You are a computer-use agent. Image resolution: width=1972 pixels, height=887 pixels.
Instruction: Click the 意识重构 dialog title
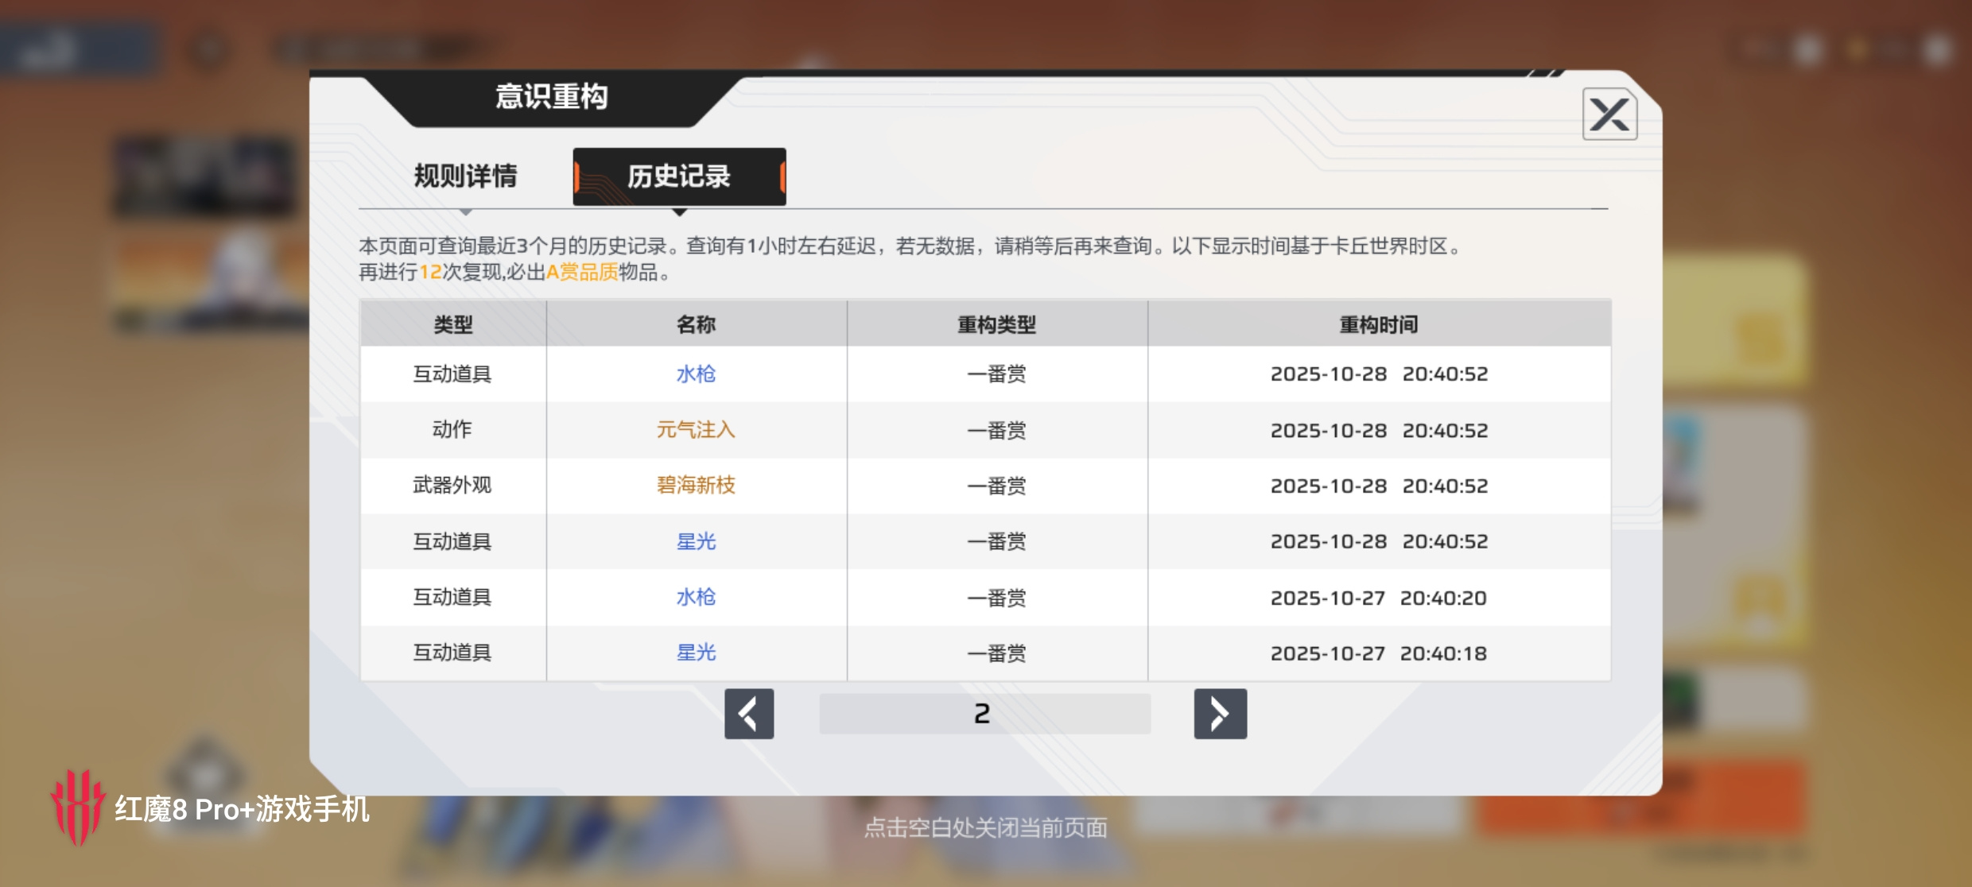[x=552, y=97]
